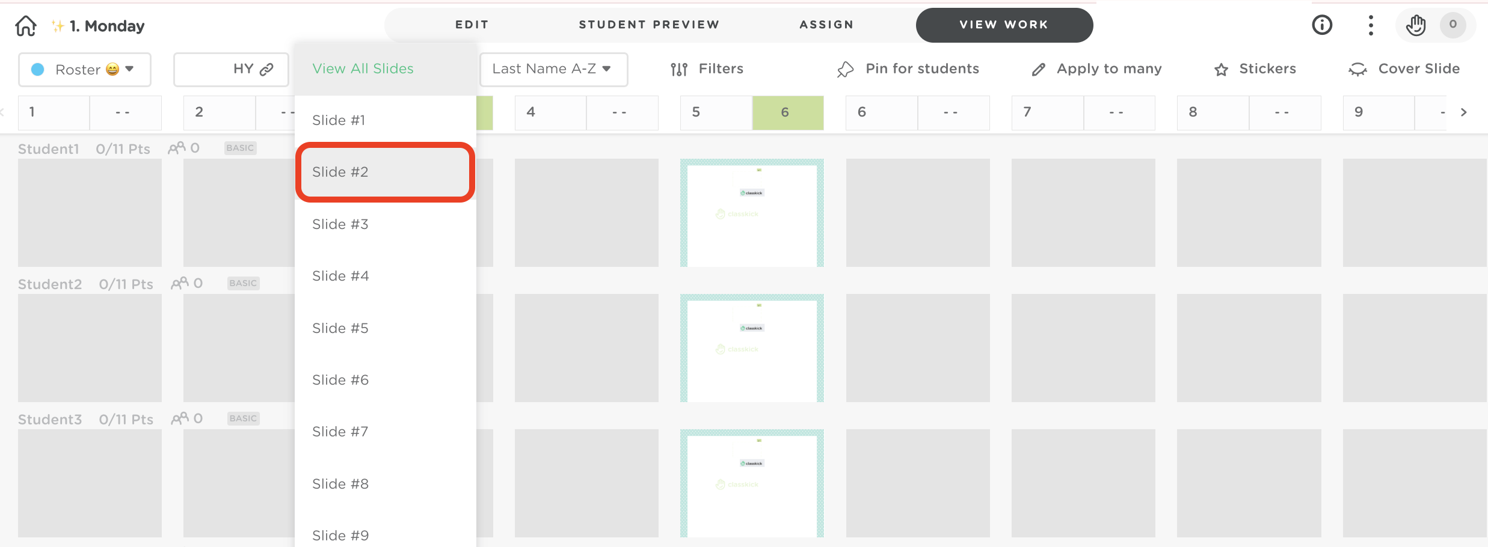The width and height of the screenshot is (1488, 547).
Task: Click the Cover Slide label
Action: (1419, 69)
